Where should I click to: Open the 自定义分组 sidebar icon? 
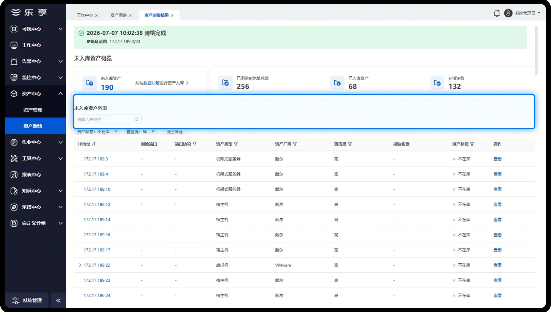pyautogui.click(x=14, y=223)
